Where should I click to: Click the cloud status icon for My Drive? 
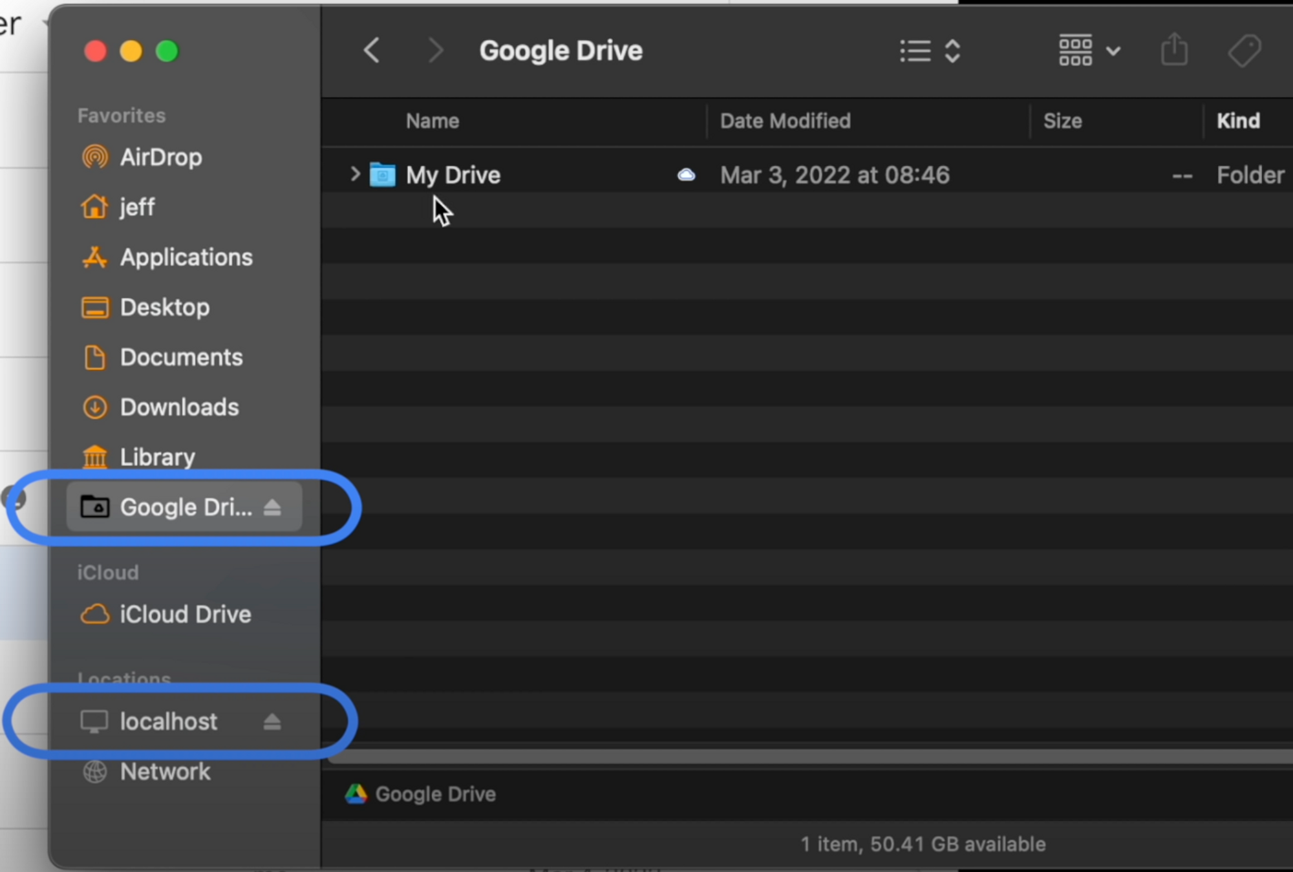tap(686, 175)
